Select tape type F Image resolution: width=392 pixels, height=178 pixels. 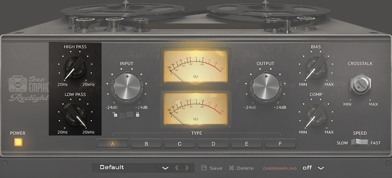pos(280,143)
